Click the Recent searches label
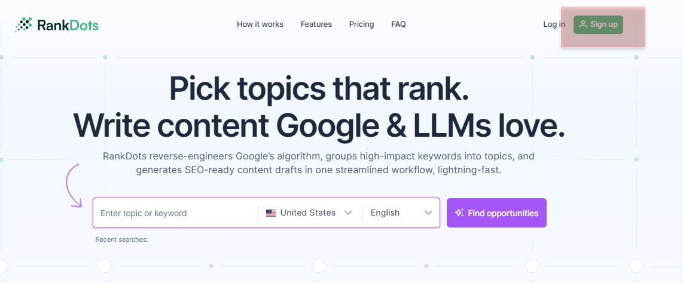683x283 pixels. coord(121,239)
